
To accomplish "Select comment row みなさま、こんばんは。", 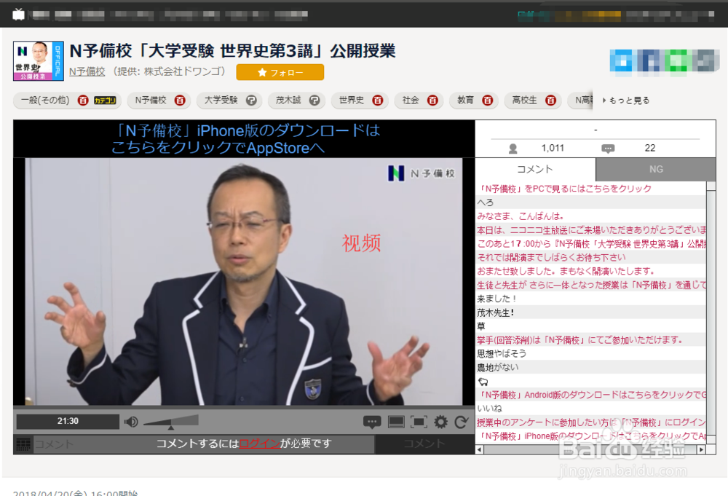I will click(590, 216).
